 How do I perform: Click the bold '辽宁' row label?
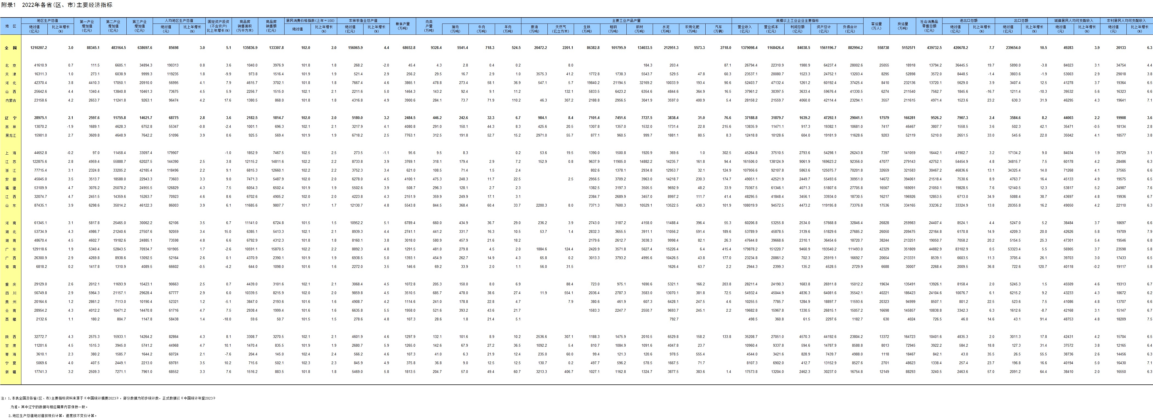[11, 118]
